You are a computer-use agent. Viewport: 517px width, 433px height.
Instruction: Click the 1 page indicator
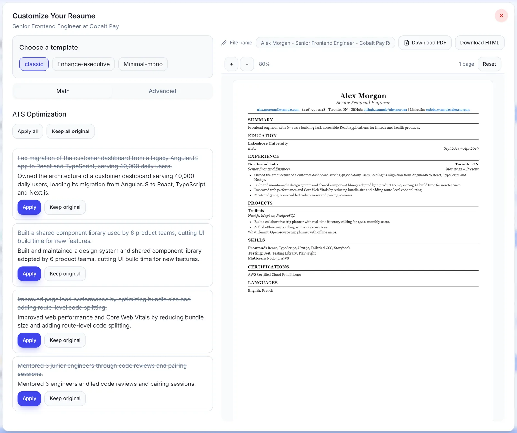[466, 64]
